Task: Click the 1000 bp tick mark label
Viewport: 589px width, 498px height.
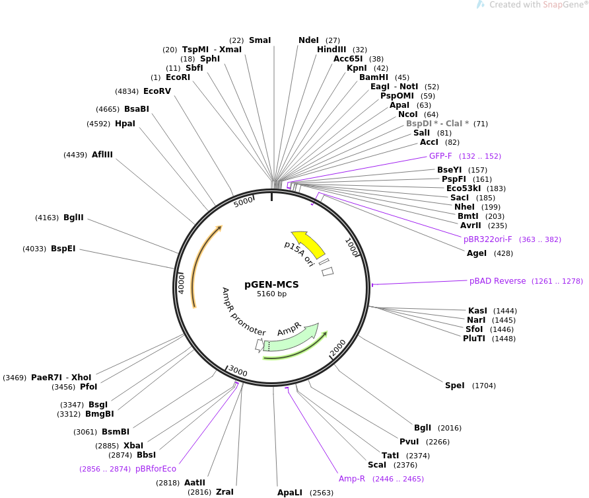Action: [351, 247]
